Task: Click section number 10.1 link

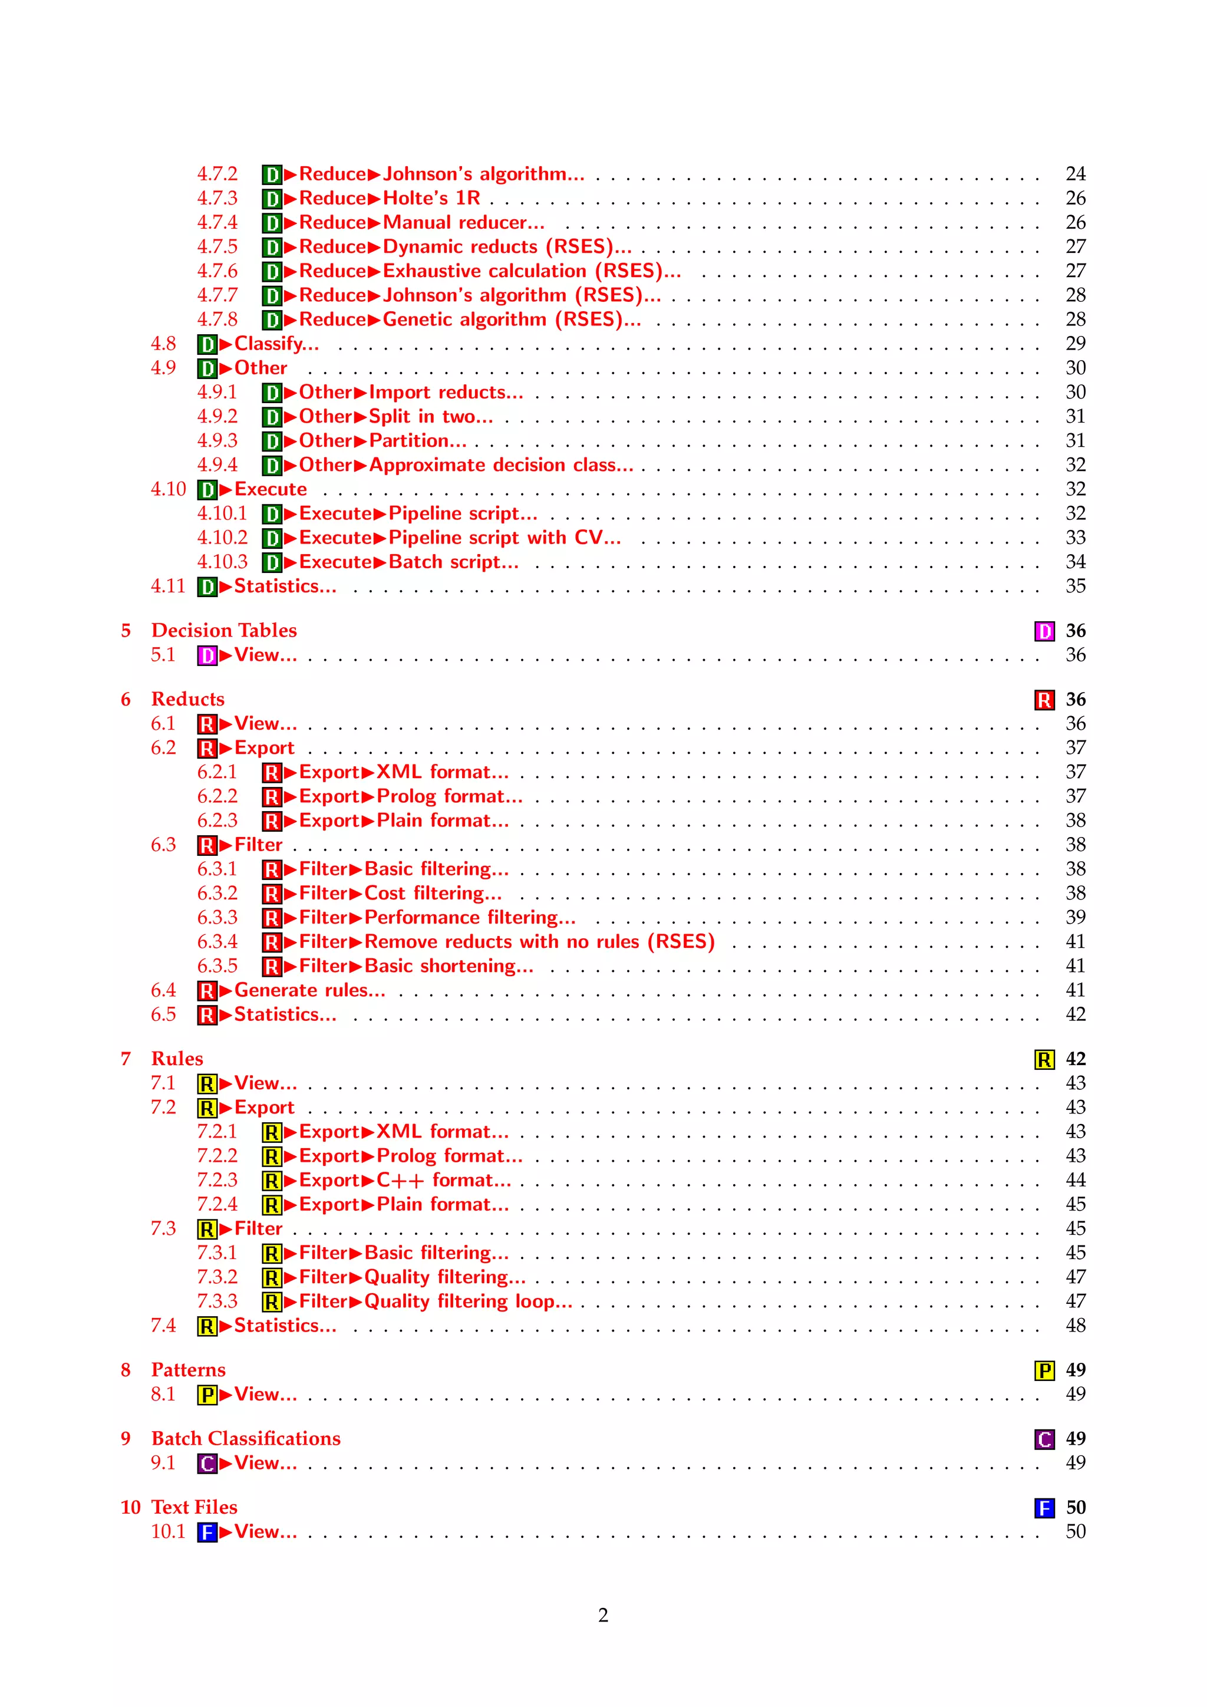Action: click(168, 1531)
